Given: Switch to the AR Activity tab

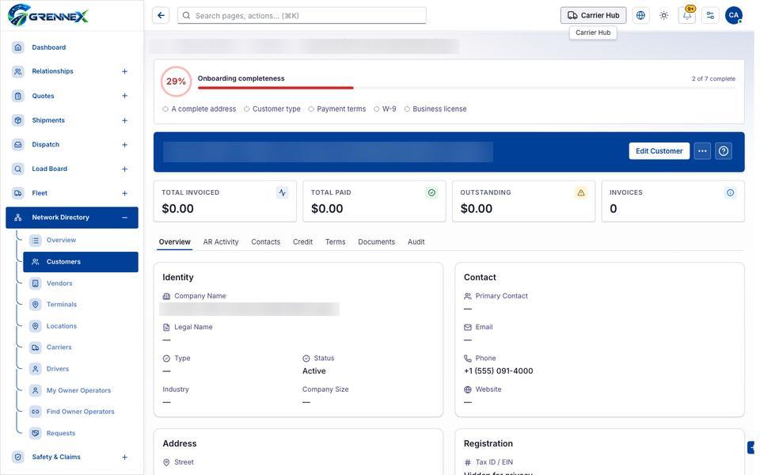Looking at the screenshot, I should (221, 242).
